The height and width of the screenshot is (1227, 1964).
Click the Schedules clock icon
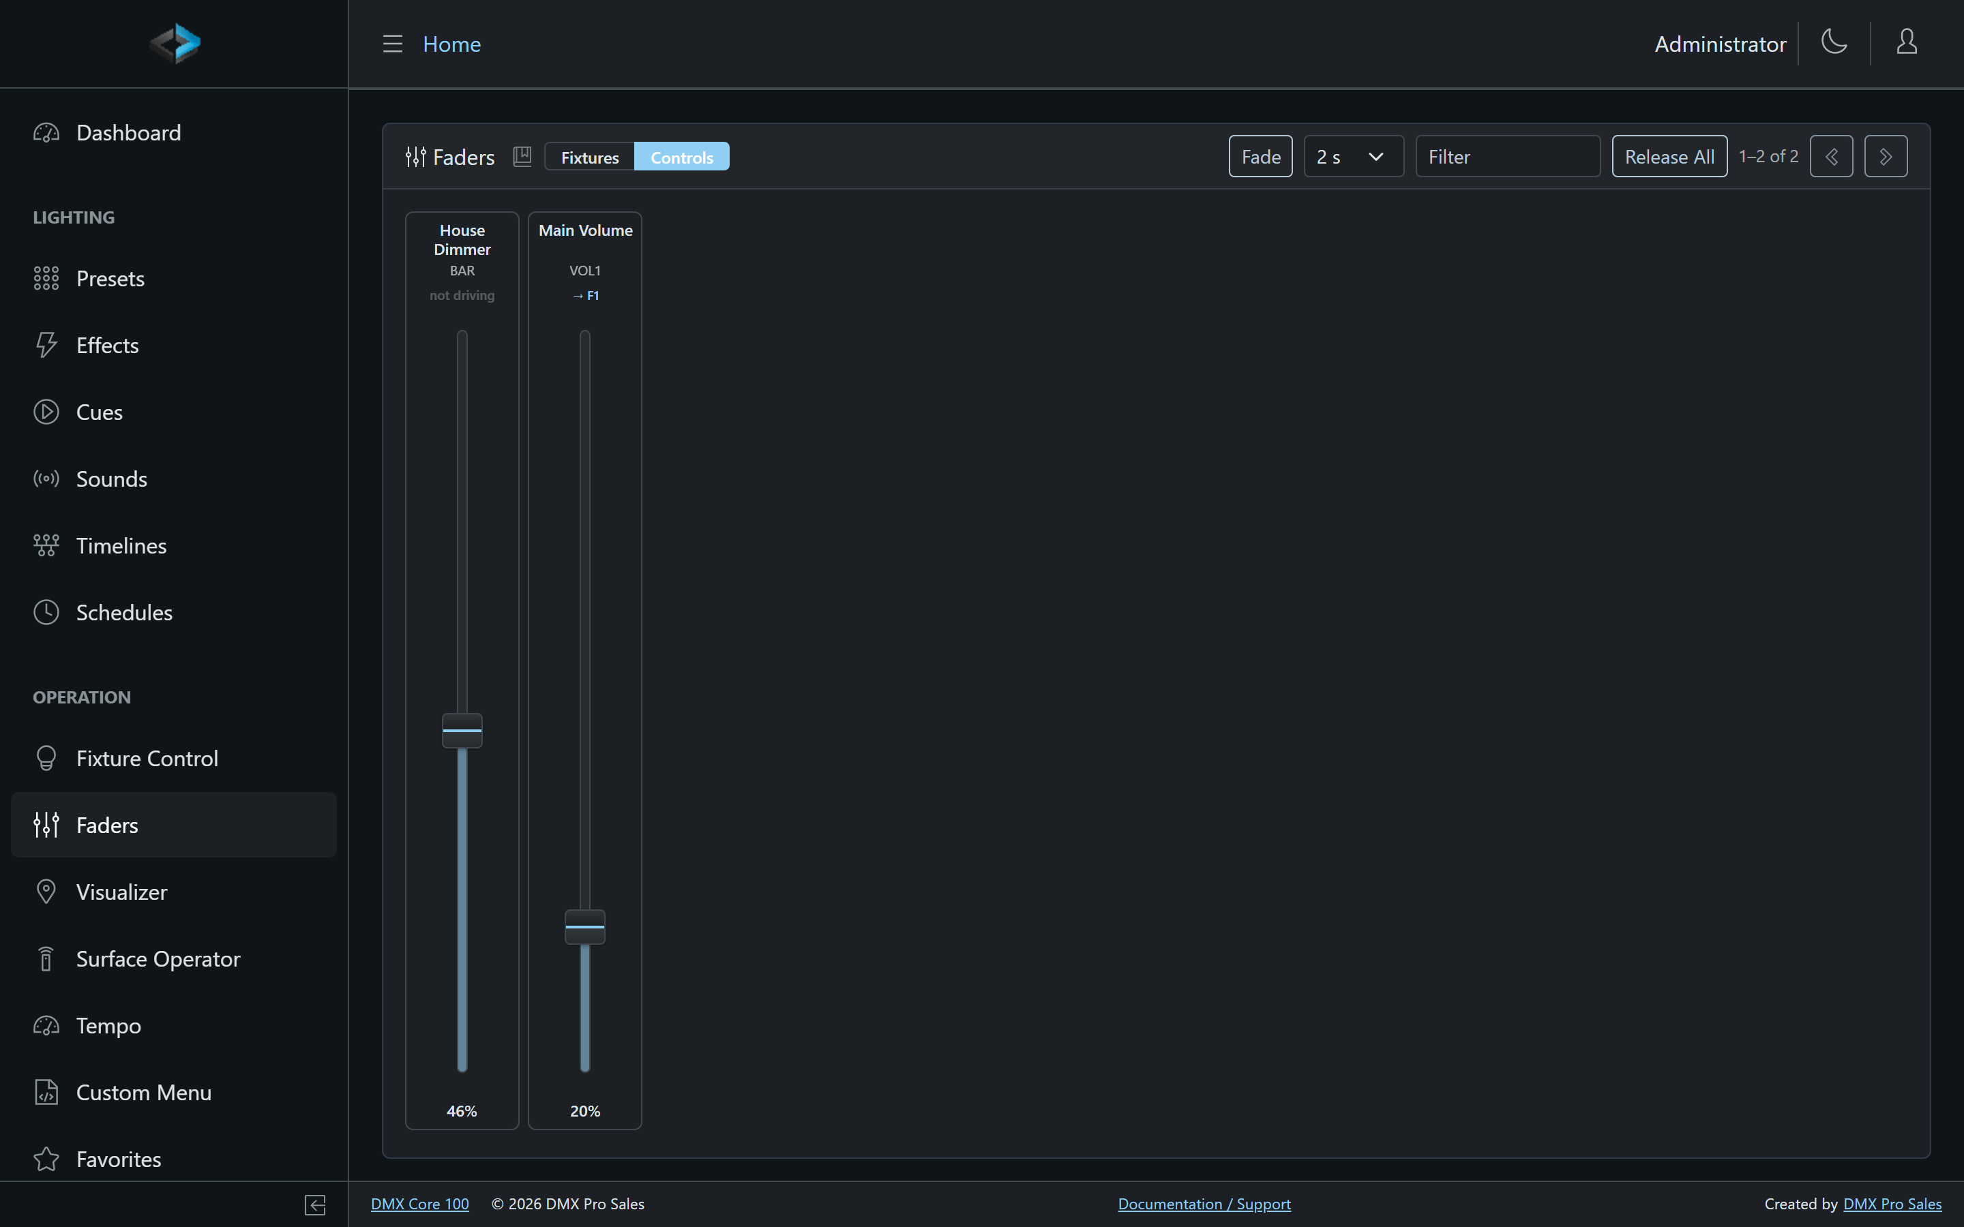point(46,612)
